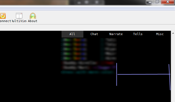Click the Reconnect text label
This screenshot has height=102, width=175.
point(5,21)
